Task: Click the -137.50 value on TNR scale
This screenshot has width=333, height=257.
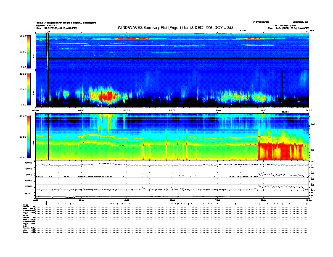Action: point(22,137)
